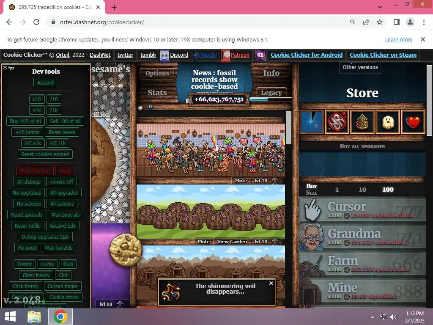Buy the red heart upgrade
The height and width of the screenshot is (325, 433).
click(x=413, y=122)
